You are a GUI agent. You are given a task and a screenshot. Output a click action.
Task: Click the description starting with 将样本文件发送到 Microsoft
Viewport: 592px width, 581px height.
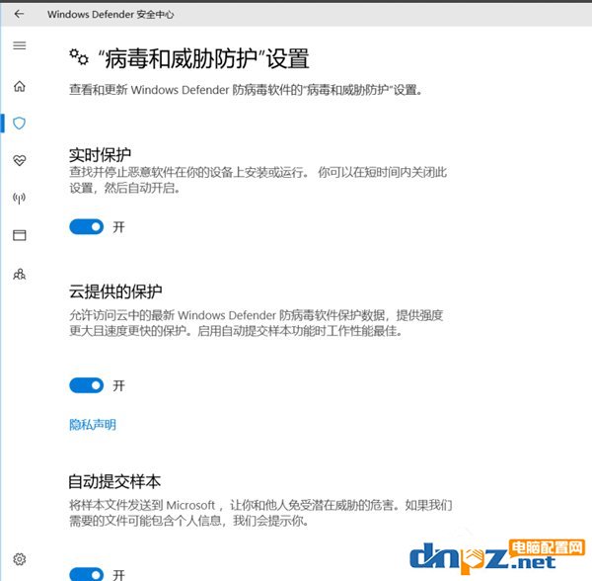pos(260,513)
